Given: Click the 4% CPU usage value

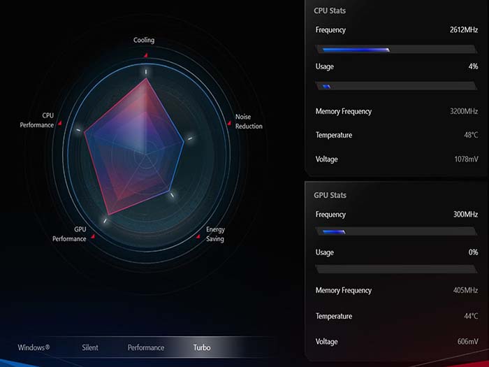Looking at the screenshot, I should click(x=473, y=66).
